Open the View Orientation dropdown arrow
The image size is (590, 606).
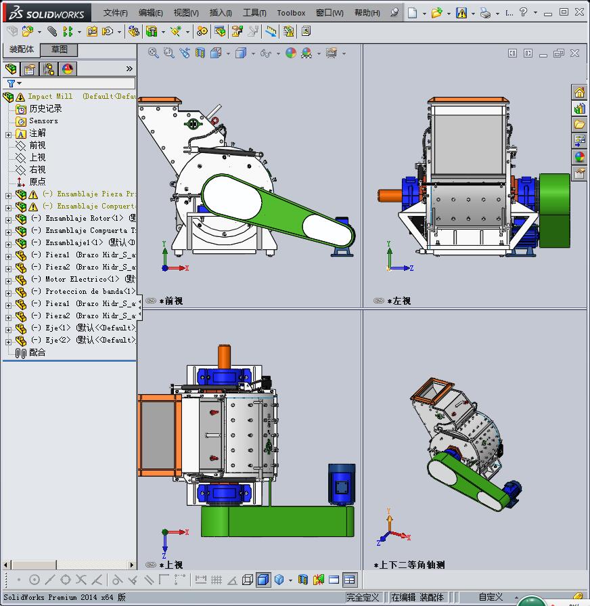pyautogui.click(x=228, y=53)
